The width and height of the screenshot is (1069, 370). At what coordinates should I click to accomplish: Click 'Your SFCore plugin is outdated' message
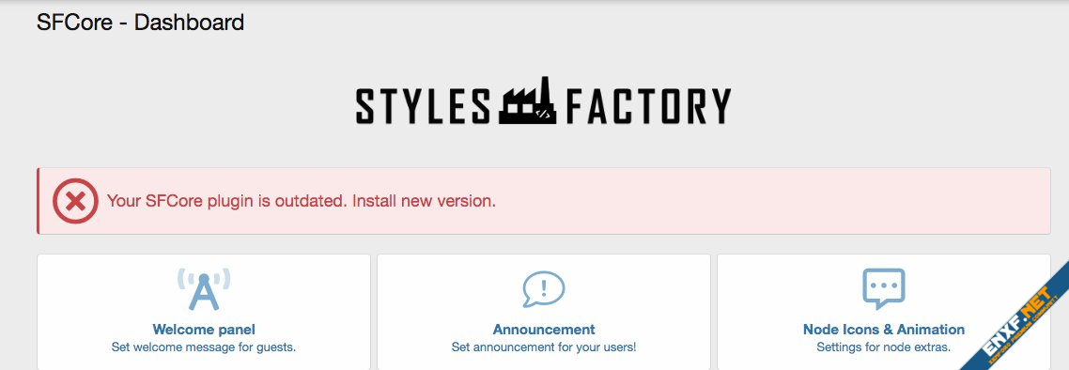point(227,202)
